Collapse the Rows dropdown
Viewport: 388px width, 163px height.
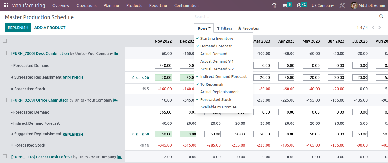point(204,28)
